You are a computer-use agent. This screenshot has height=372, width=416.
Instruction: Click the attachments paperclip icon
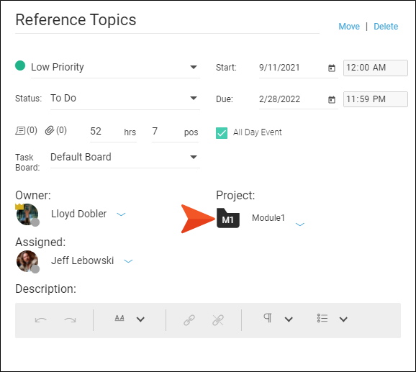(50, 130)
